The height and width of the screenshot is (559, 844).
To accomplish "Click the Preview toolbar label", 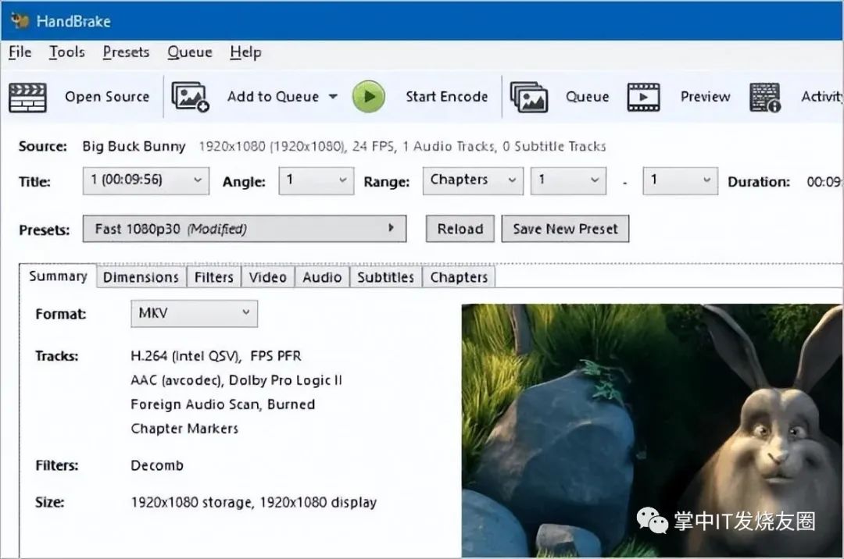I will click(x=705, y=97).
